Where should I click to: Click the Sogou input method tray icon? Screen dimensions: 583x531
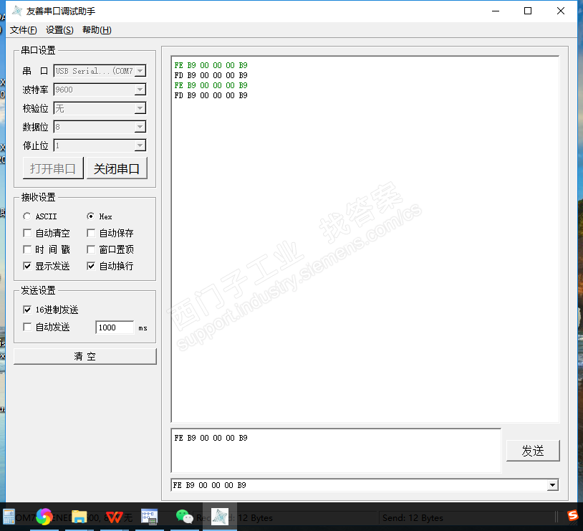(572, 515)
